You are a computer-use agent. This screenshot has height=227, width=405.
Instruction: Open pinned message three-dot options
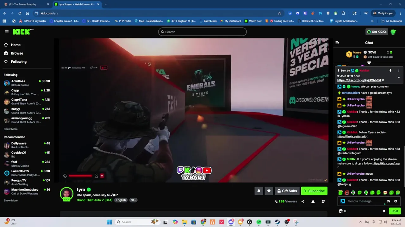(399, 71)
